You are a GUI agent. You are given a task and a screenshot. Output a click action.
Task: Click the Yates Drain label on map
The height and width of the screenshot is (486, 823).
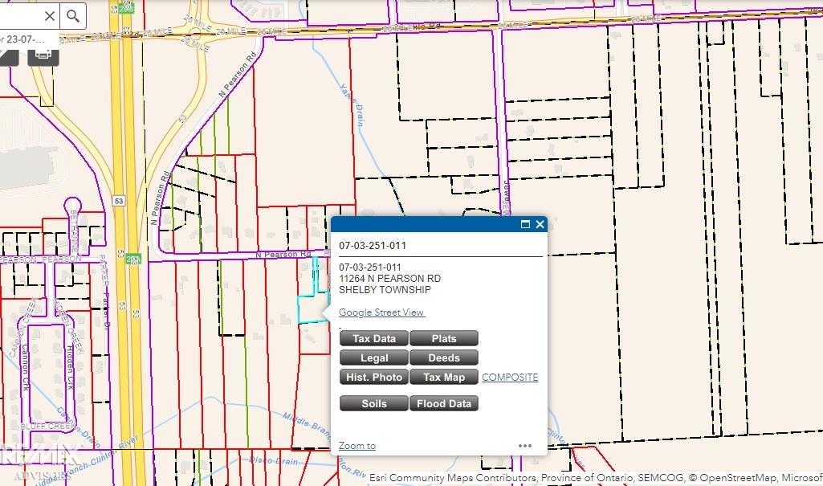point(352,104)
